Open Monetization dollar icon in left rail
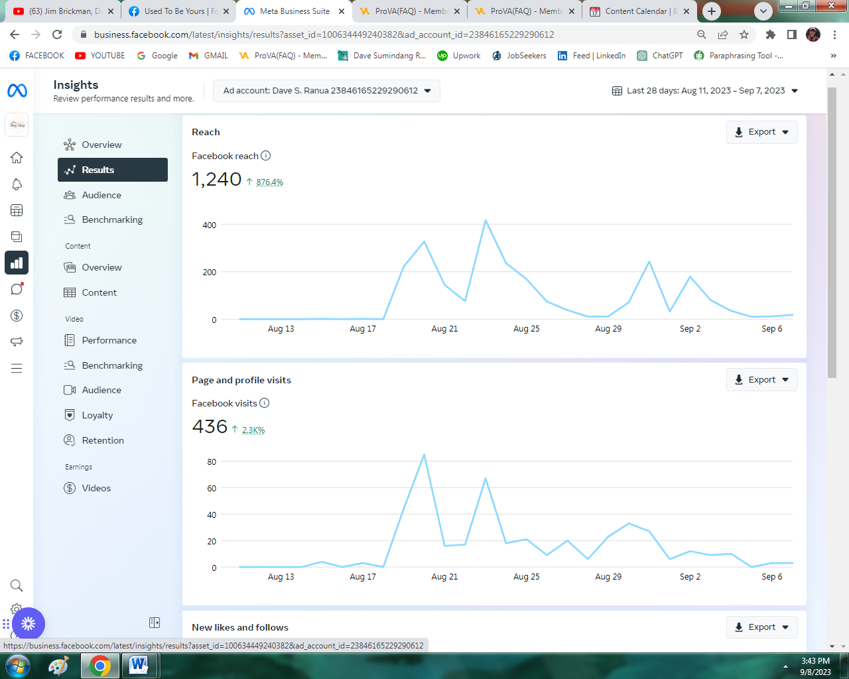Screen dimensions: 849x679 tap(17, 316)
